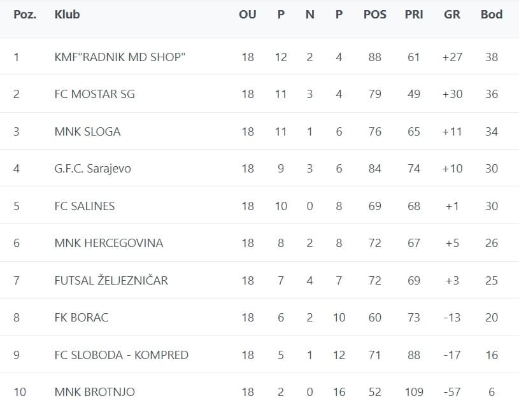Click the N column header
Image resolution: width=519 pixels, height=410 pixels.
(309, 15)
